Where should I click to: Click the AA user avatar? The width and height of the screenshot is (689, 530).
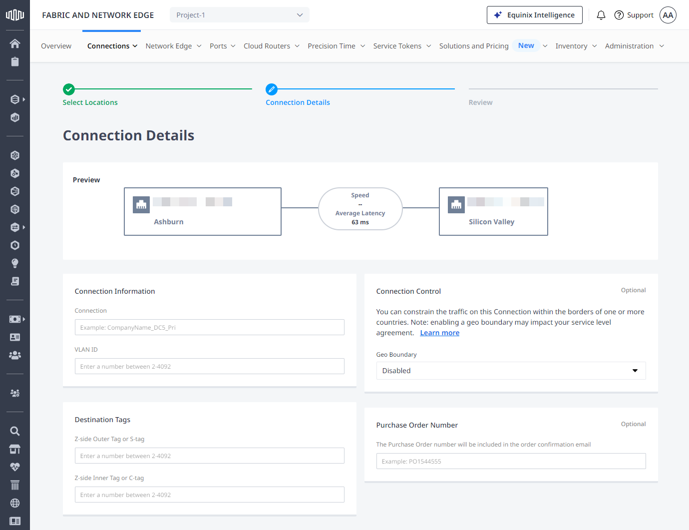click(668, 15)
